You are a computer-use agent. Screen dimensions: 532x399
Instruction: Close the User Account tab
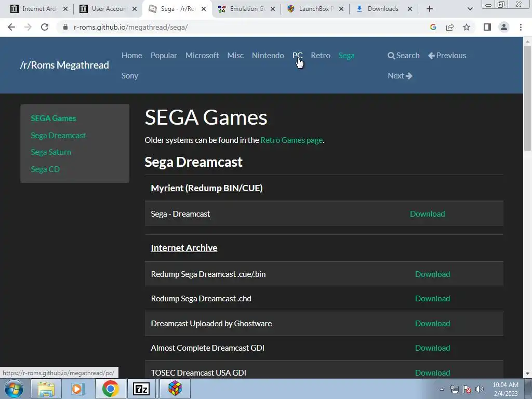pos(135,9)
